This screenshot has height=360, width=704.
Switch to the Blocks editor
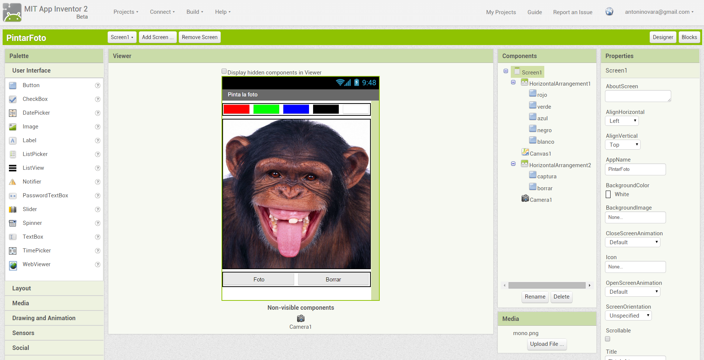689,37
